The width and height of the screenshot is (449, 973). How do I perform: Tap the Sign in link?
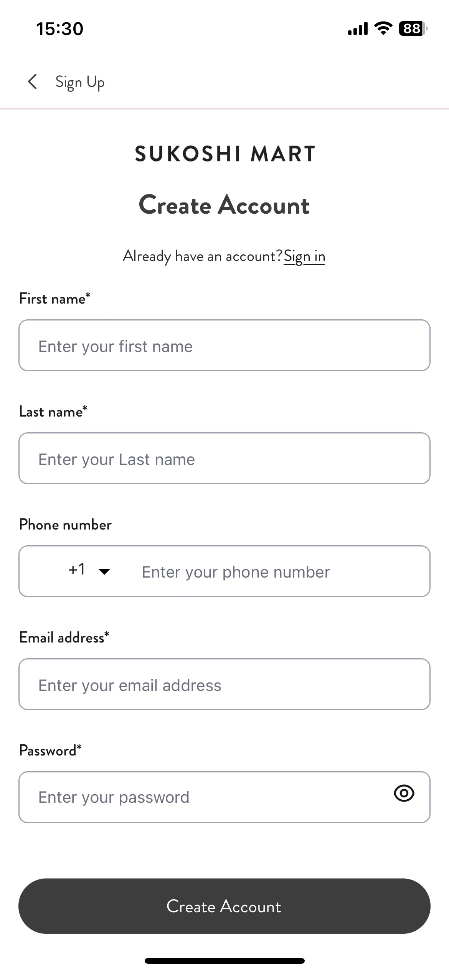[x=304, y=256]
